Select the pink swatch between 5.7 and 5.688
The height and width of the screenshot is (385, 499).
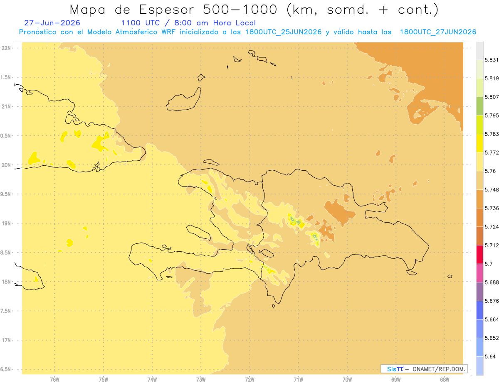click(479, 273)
